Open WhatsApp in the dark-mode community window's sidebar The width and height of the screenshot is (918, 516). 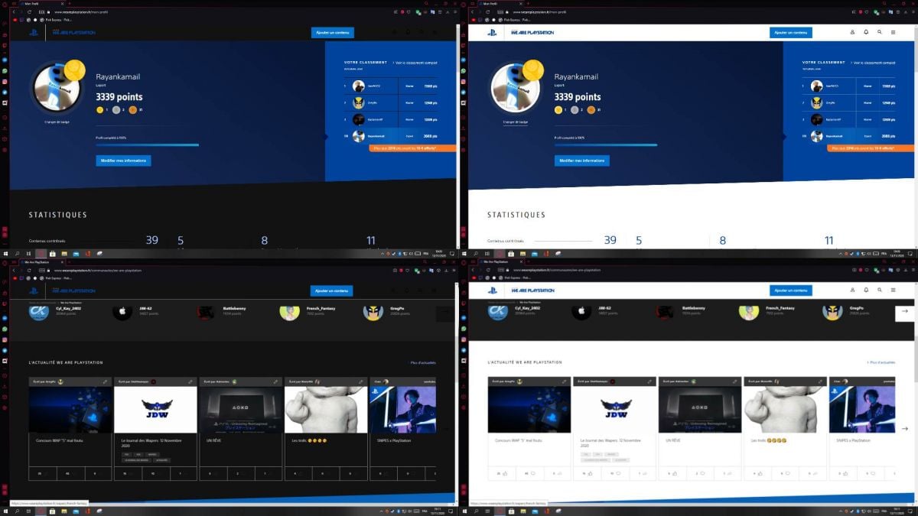click(x=4, y=329)
